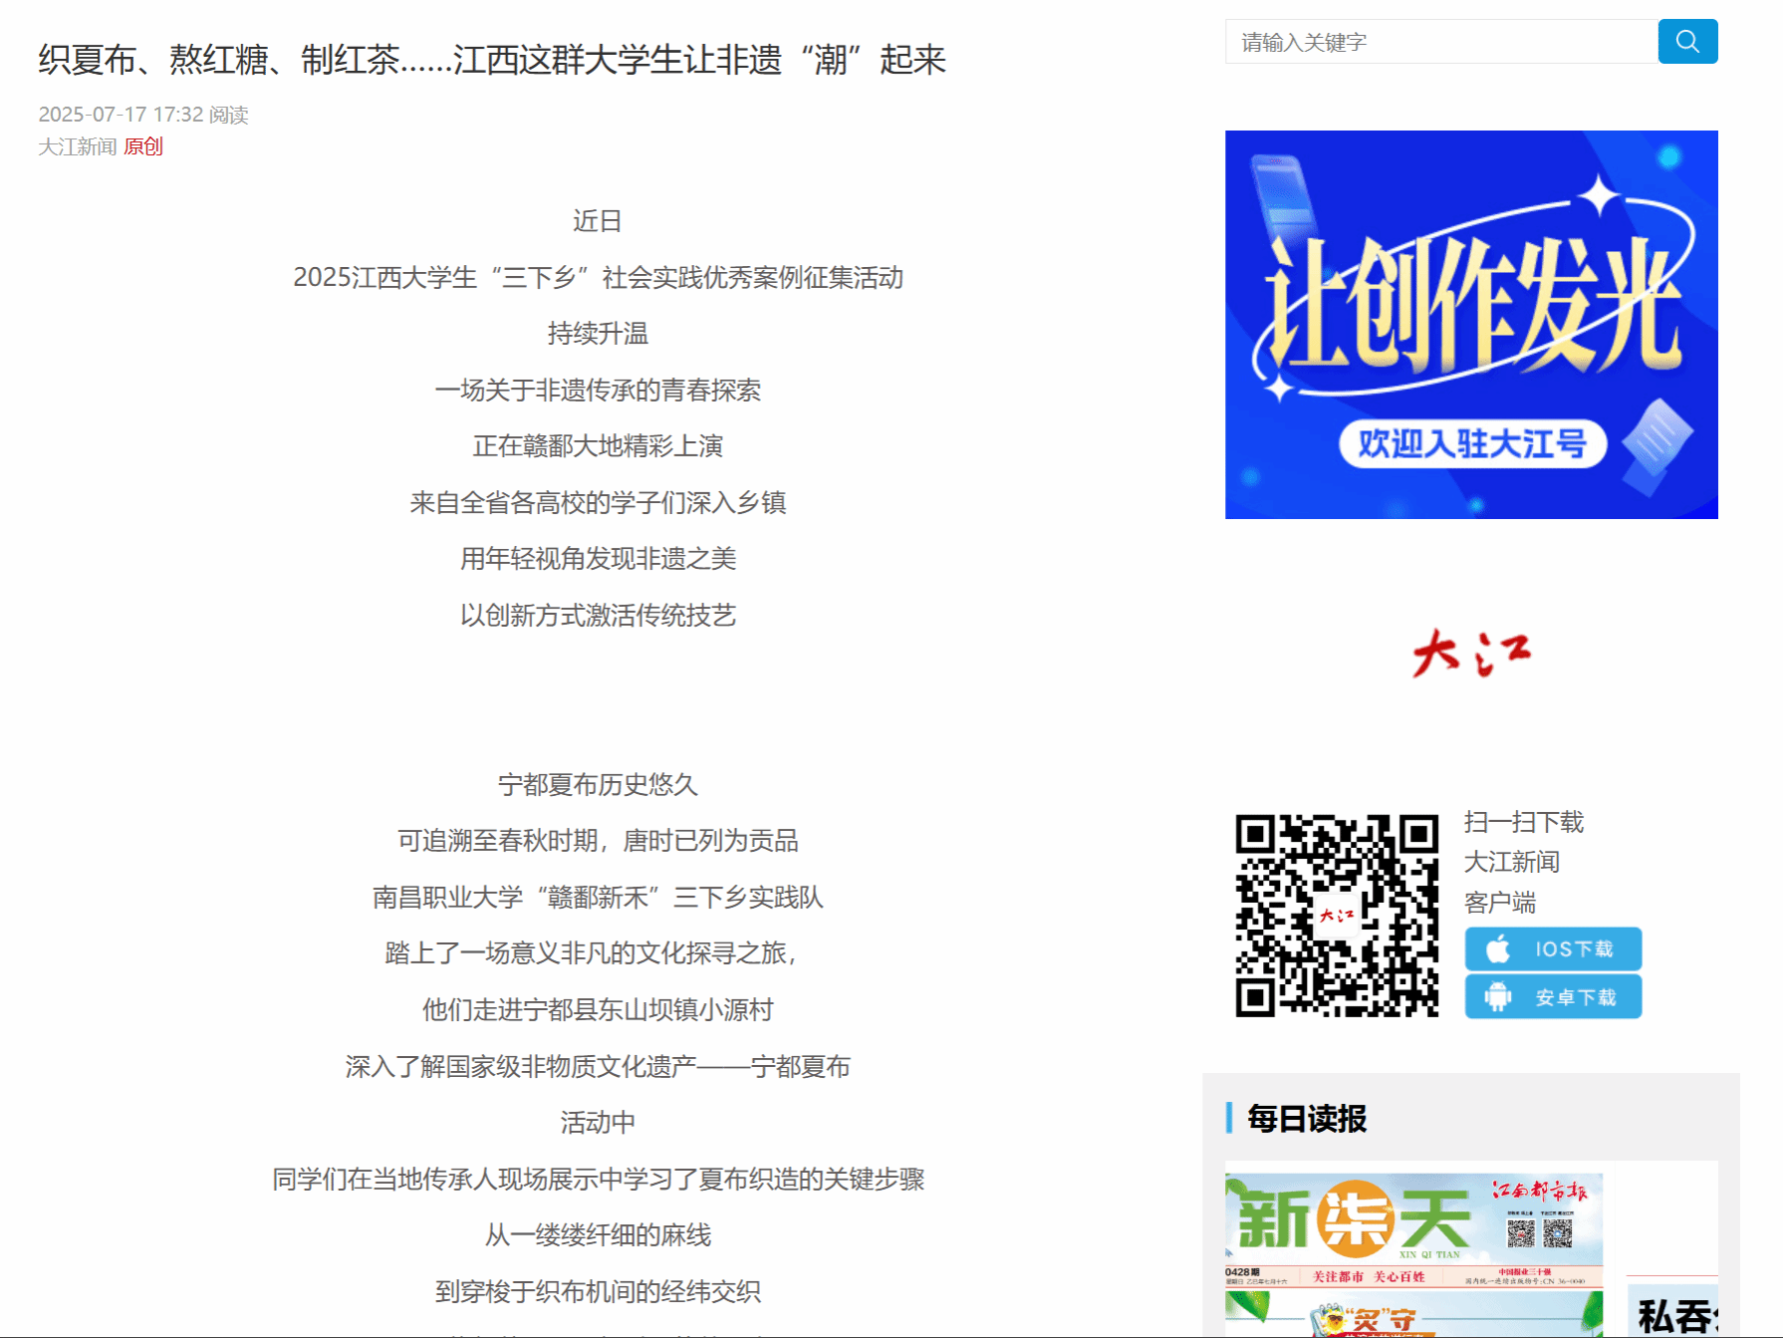The width and height of the screenshot is (1783, 1338).
Task: Click the 欢迎入驻大江号 label in banner
Action: point(1471,444)
